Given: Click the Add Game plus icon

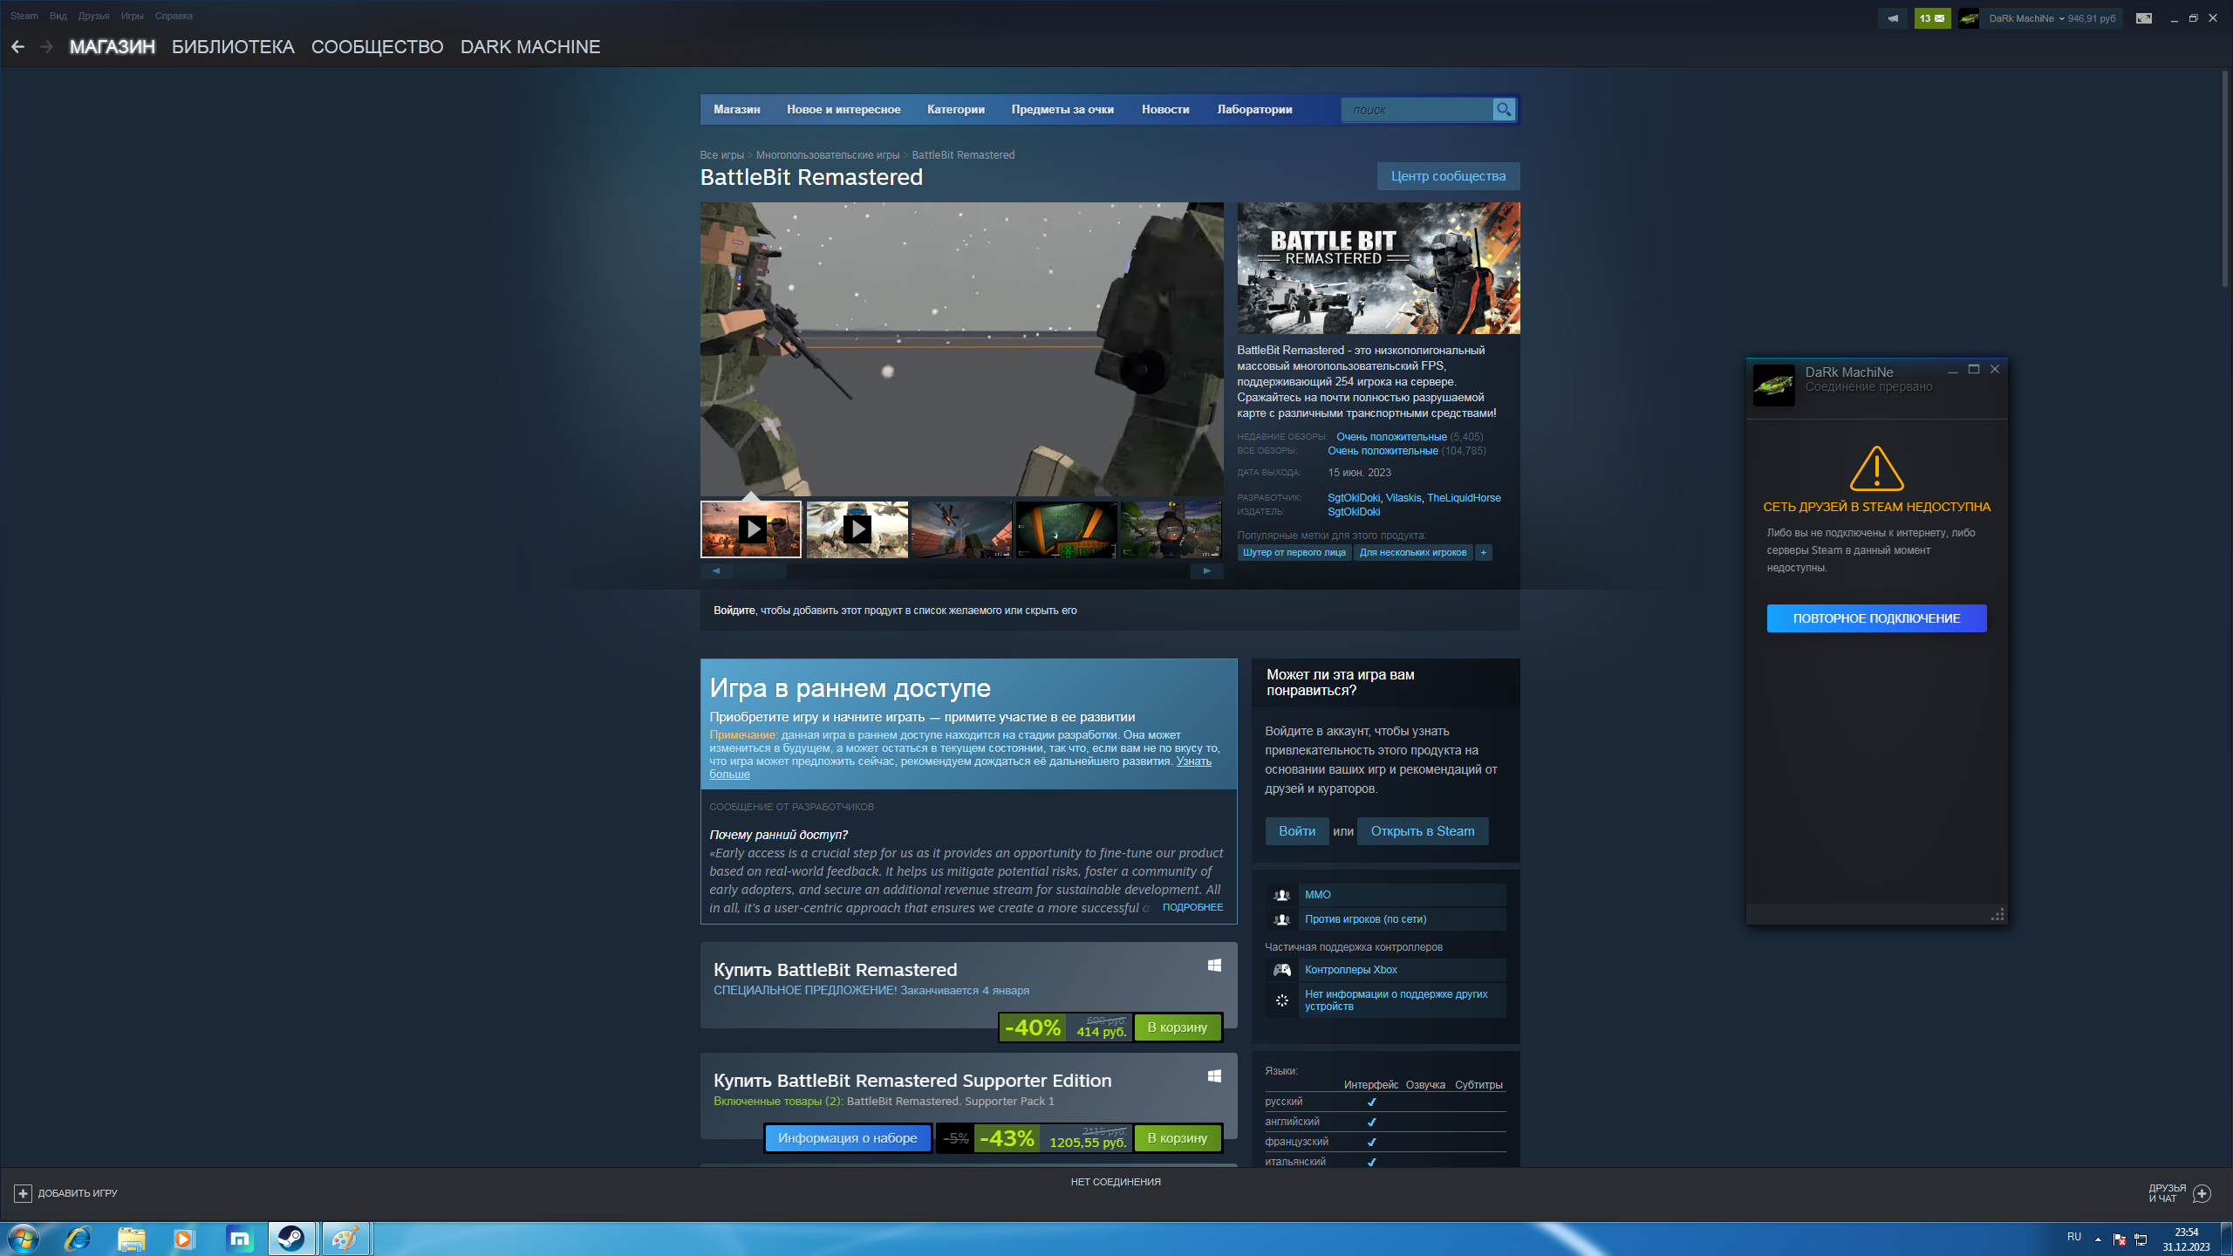Looking at the screenshot, I should [x=24, y=1193].
